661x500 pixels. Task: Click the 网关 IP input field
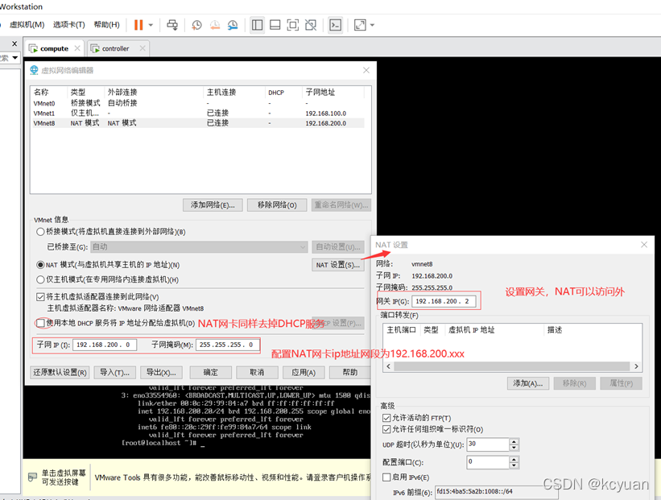pos(444,301)
